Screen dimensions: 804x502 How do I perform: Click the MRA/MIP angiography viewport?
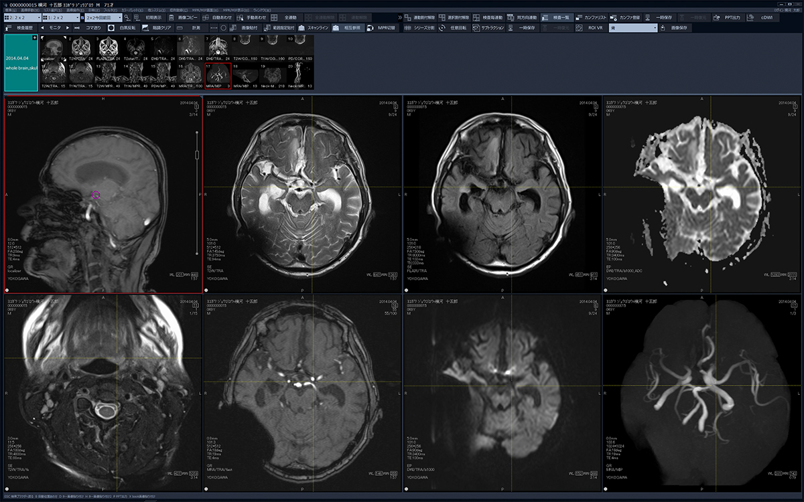point(703,394)
